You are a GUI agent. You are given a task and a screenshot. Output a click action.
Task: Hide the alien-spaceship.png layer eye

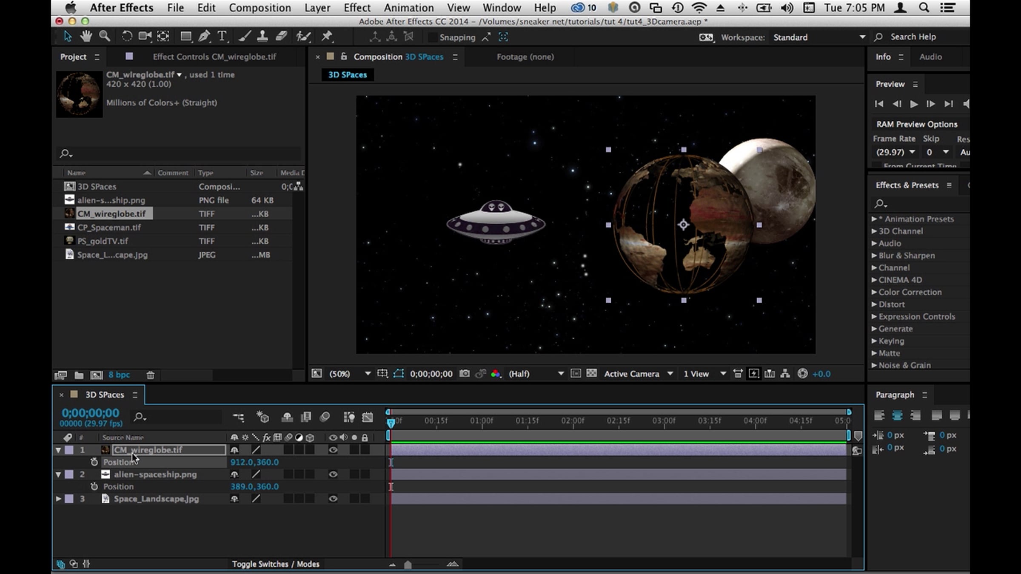tap(333, 475)
